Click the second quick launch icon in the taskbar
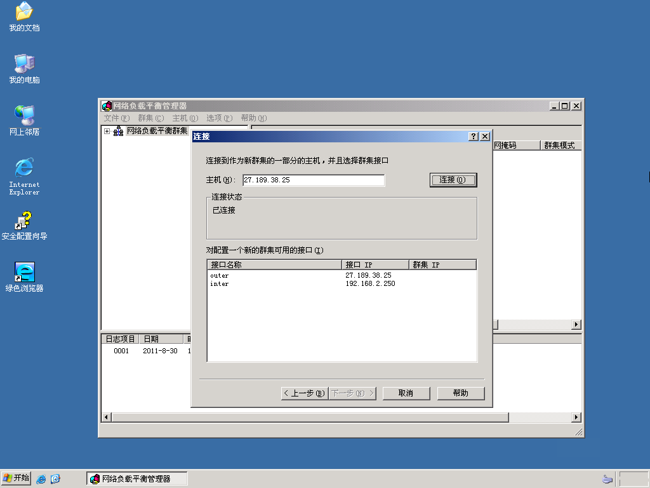Image resolution: width=650 pixels, height=488 pixels. (x=55, y=479)
